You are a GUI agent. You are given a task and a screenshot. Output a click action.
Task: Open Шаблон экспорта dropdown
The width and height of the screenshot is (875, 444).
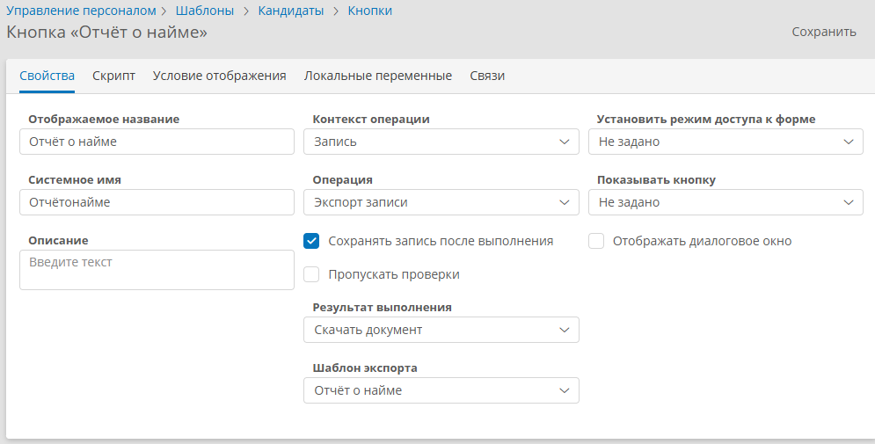coord(441,390)
